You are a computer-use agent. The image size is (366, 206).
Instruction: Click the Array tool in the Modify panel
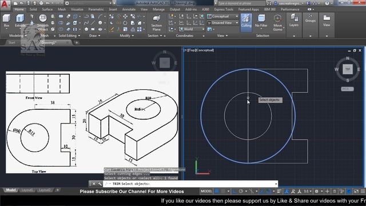pos(140,29)
